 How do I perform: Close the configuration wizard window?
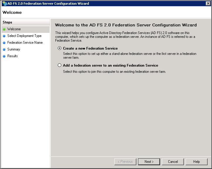click(208, 4)
